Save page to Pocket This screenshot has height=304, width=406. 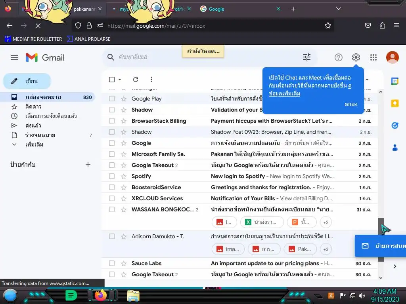(368, 25)
